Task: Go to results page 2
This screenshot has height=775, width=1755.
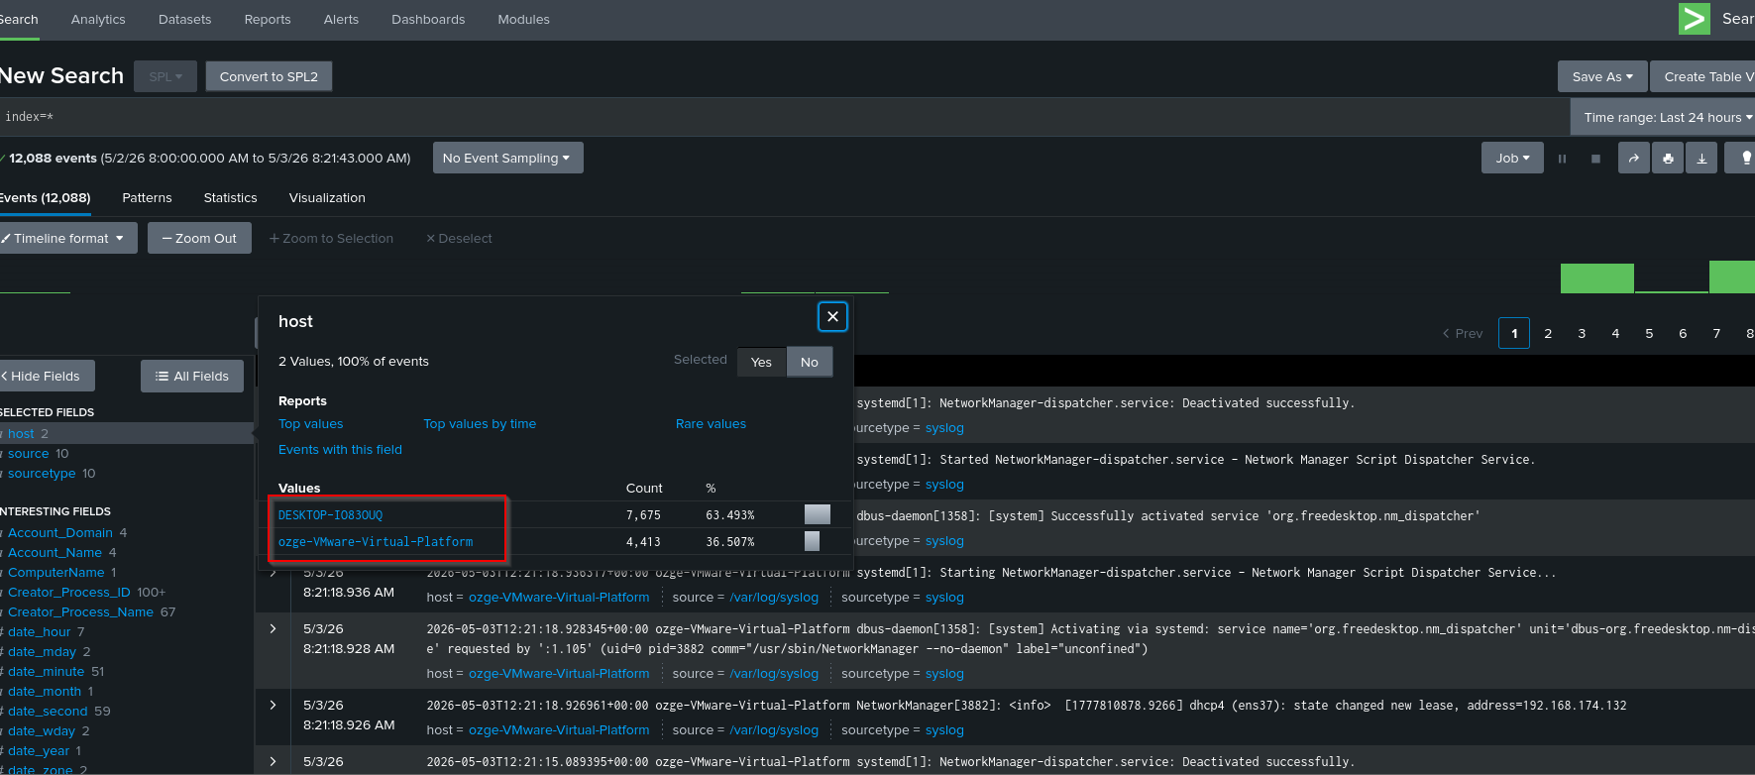Action: click(1548, 333)
